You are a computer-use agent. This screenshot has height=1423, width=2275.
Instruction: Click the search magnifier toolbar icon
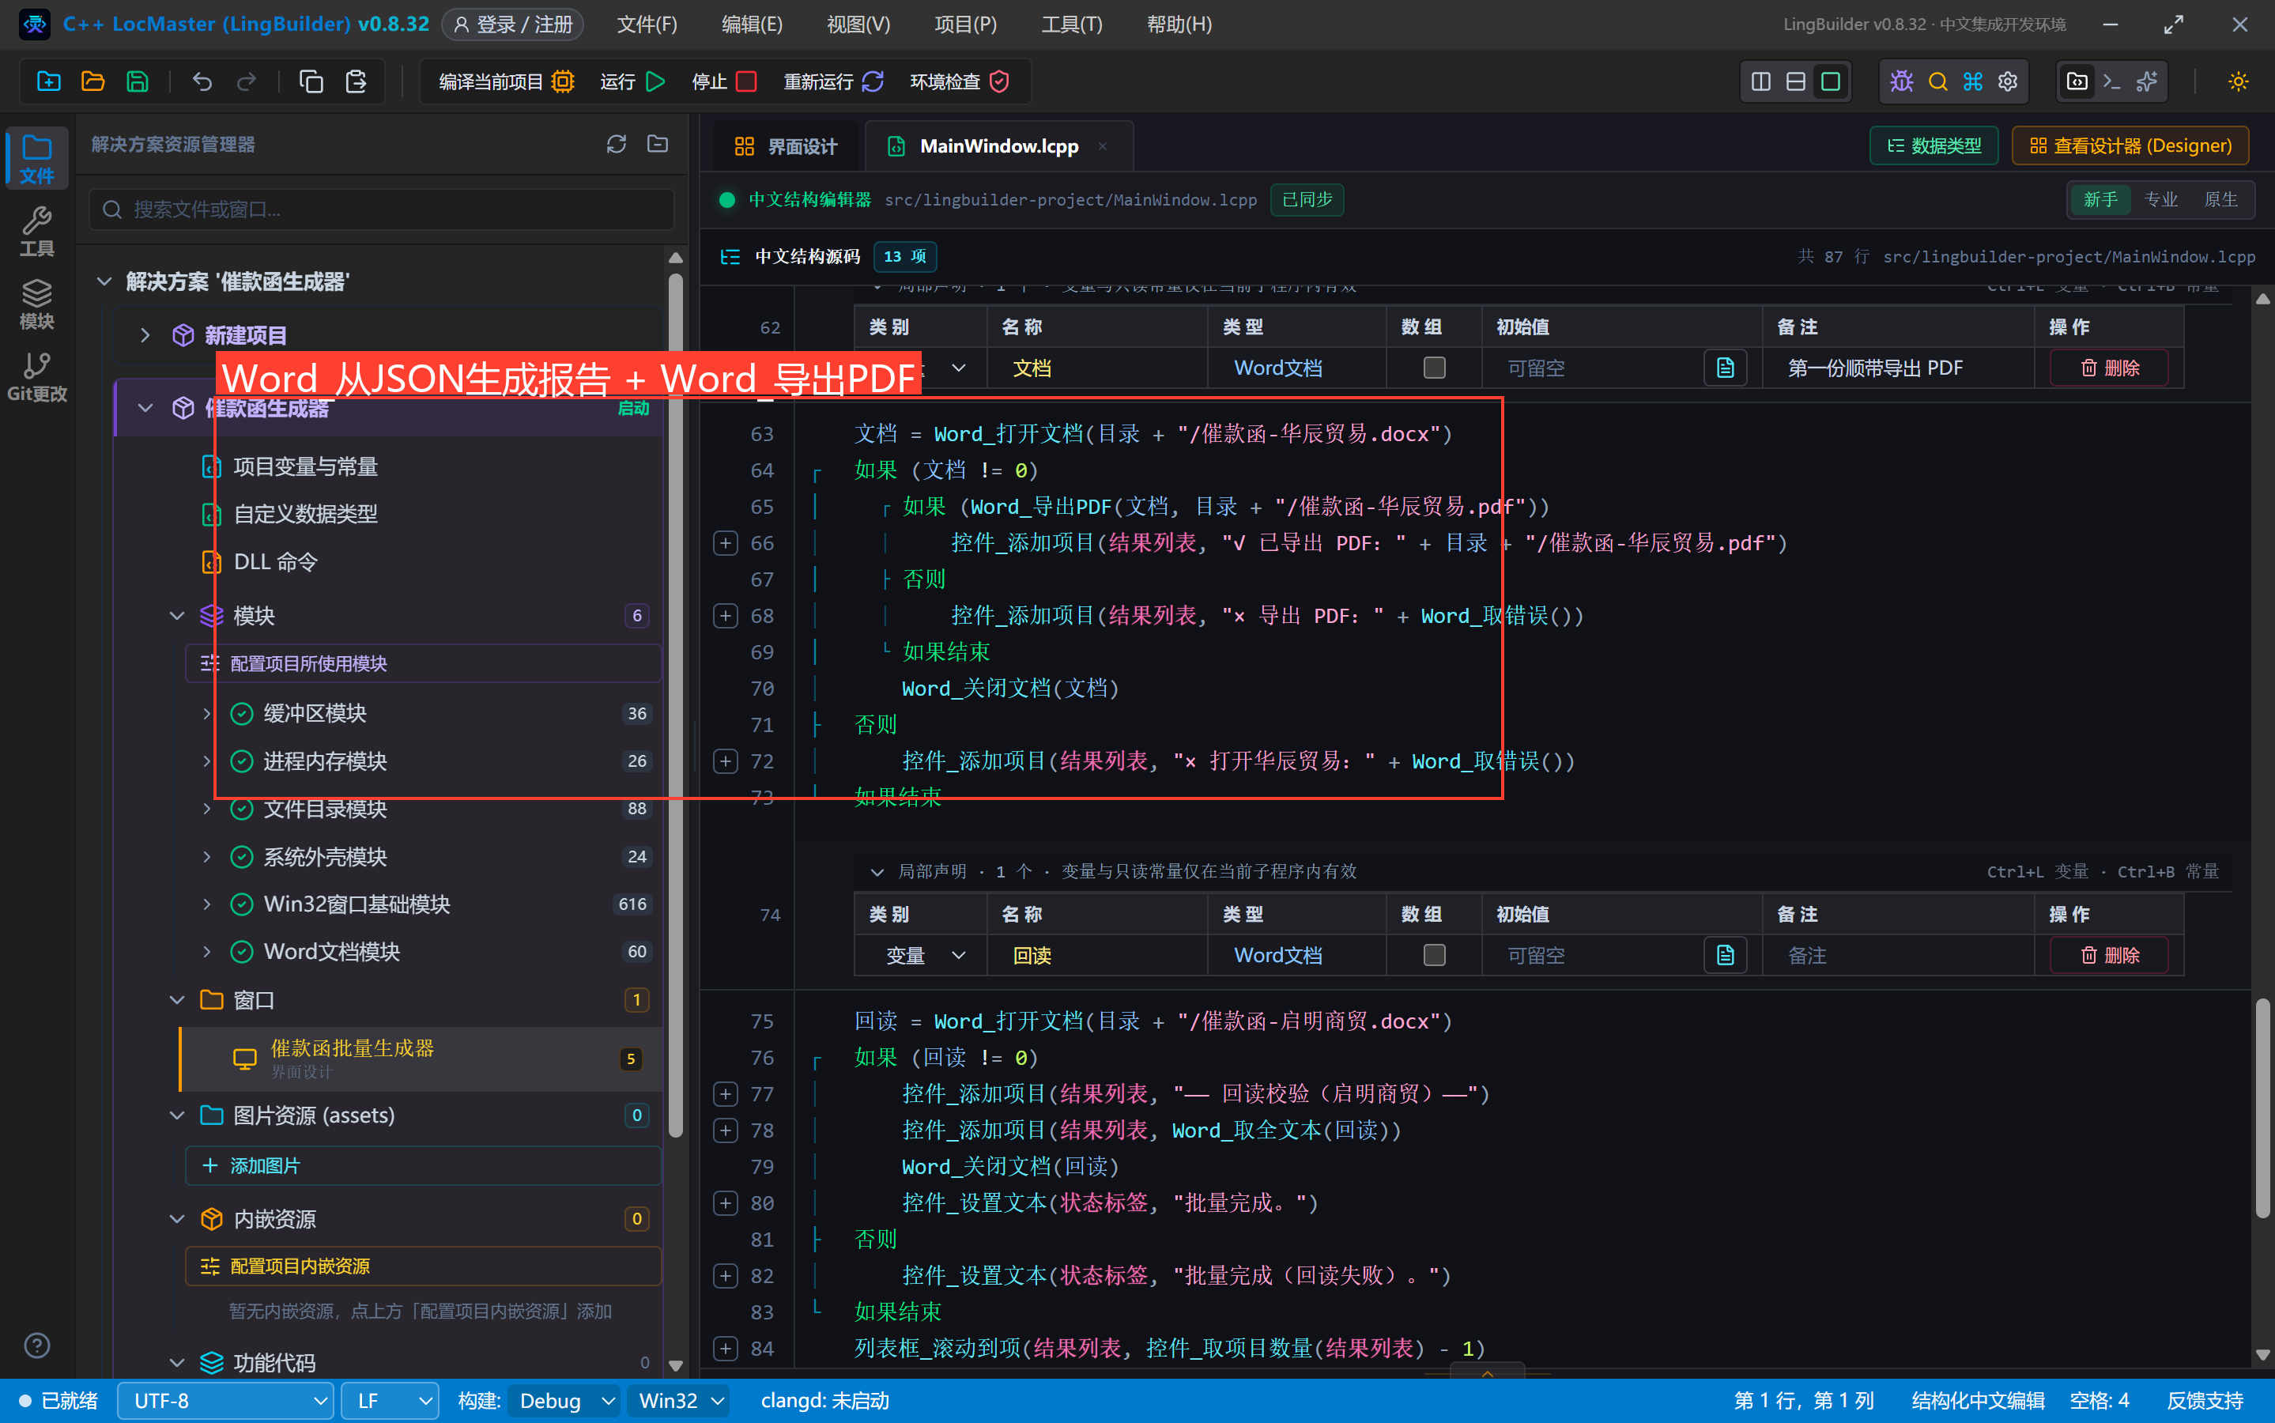(1937, 82)
